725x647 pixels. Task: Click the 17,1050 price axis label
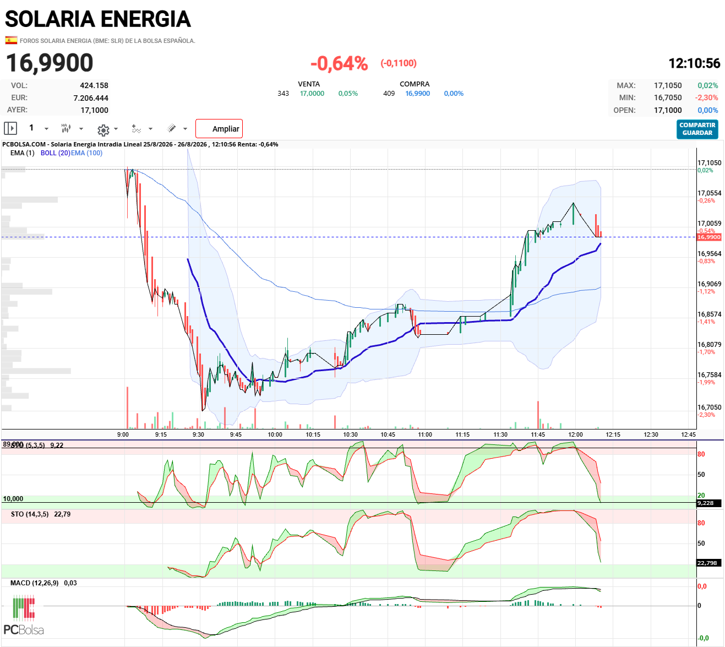[710, 163]
